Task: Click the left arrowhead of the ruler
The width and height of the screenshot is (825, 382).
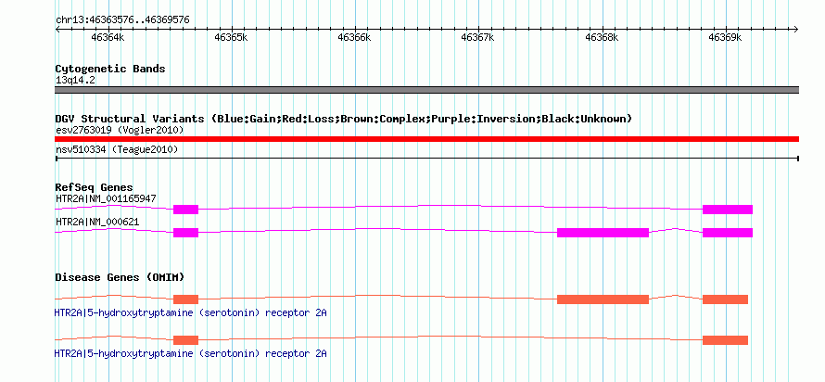Action: pyautogui.click(x=57, y=29)
